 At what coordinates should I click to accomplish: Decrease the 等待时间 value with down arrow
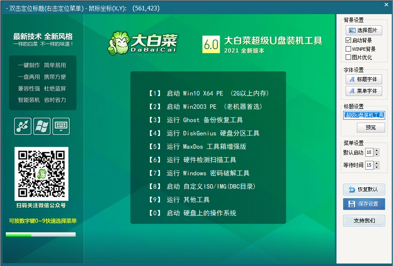coord(376,167)
